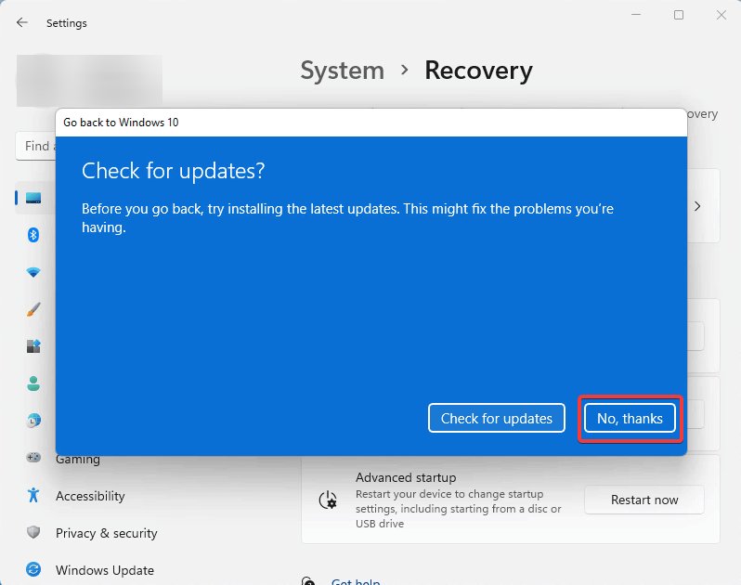Choose Check for updates in dialog
The image size is (741, 585).
(496, 418)
